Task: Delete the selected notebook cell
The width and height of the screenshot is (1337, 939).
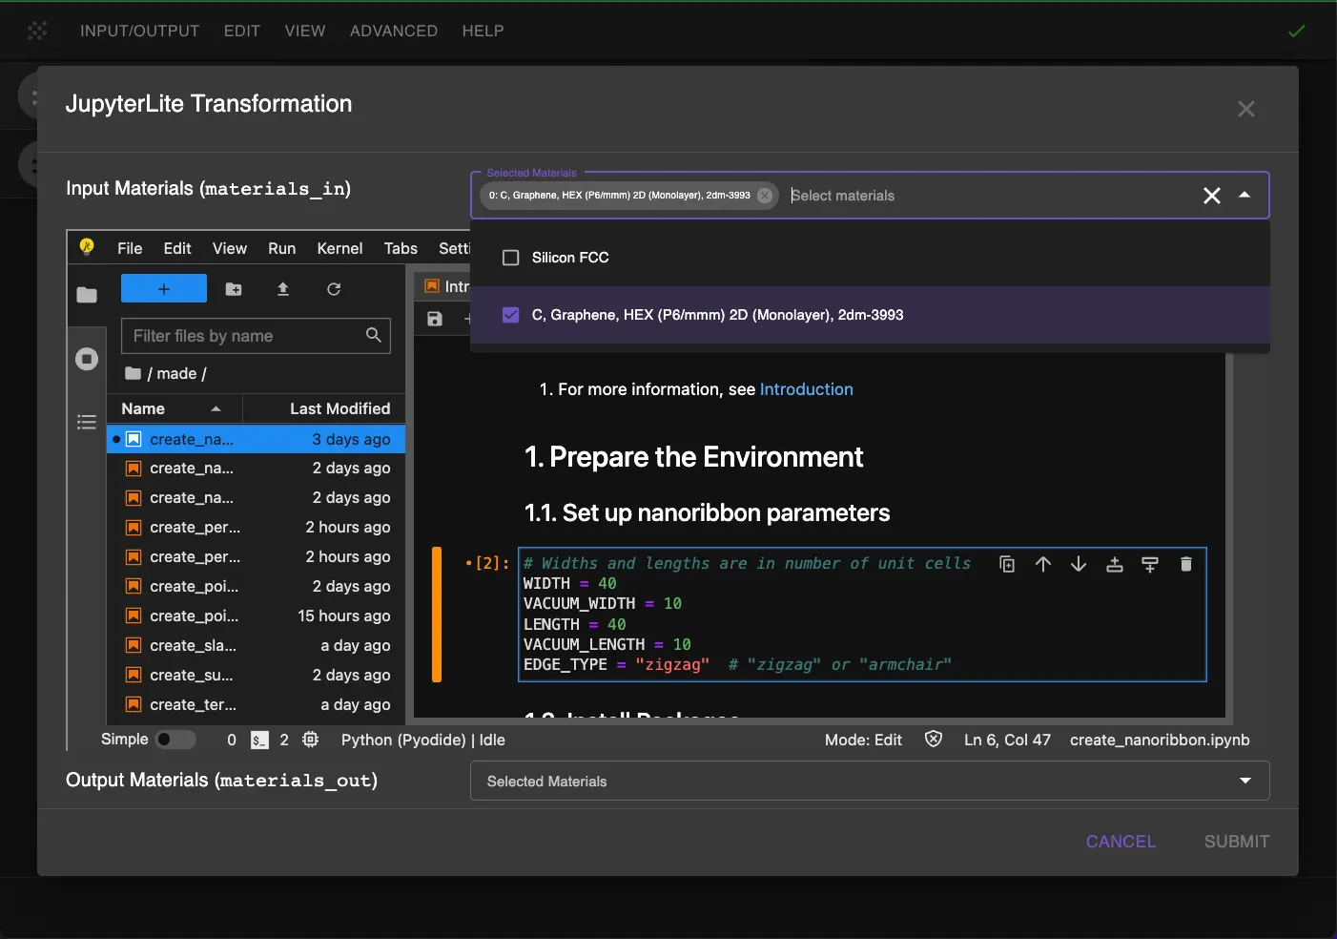Action: [x=1185, y=564]
